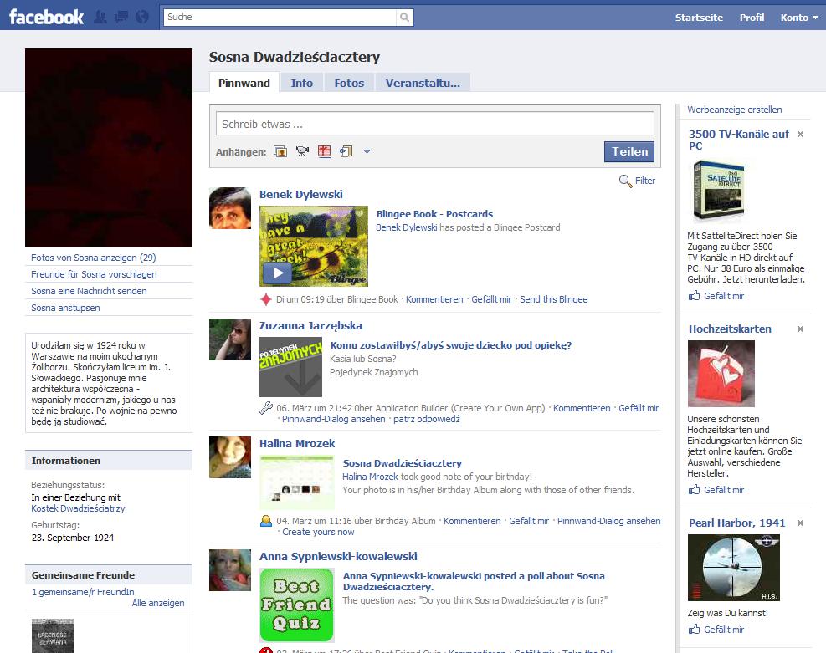Open the notifications globe icon
The image size is (826, 653).
(x=141, y=17)
